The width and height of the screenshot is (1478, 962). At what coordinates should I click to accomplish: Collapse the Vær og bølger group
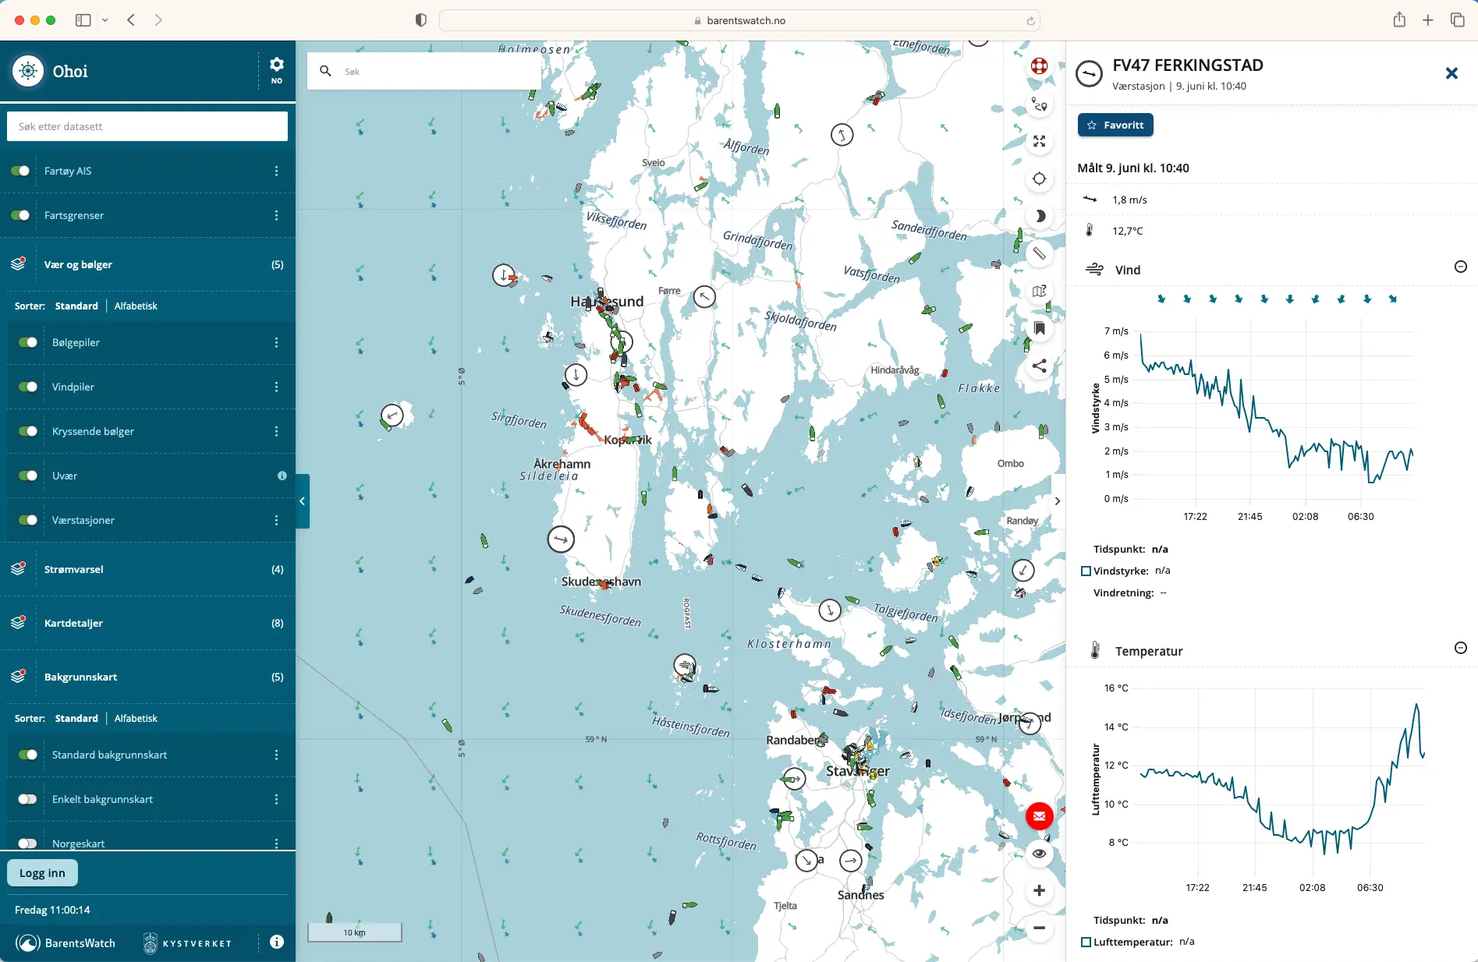point(78,265)
